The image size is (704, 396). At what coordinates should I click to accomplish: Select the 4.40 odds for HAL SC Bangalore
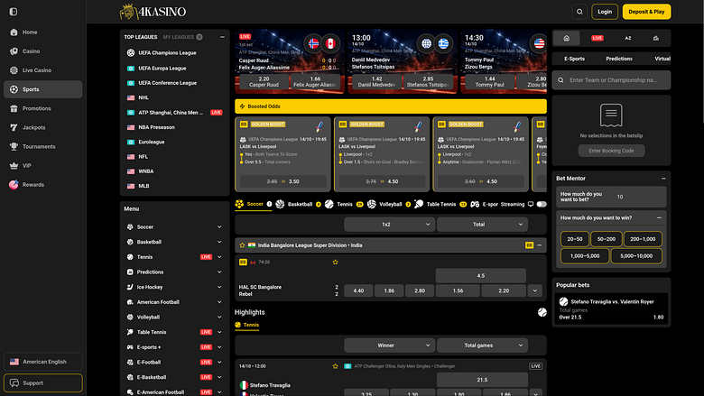coord(358,290)
